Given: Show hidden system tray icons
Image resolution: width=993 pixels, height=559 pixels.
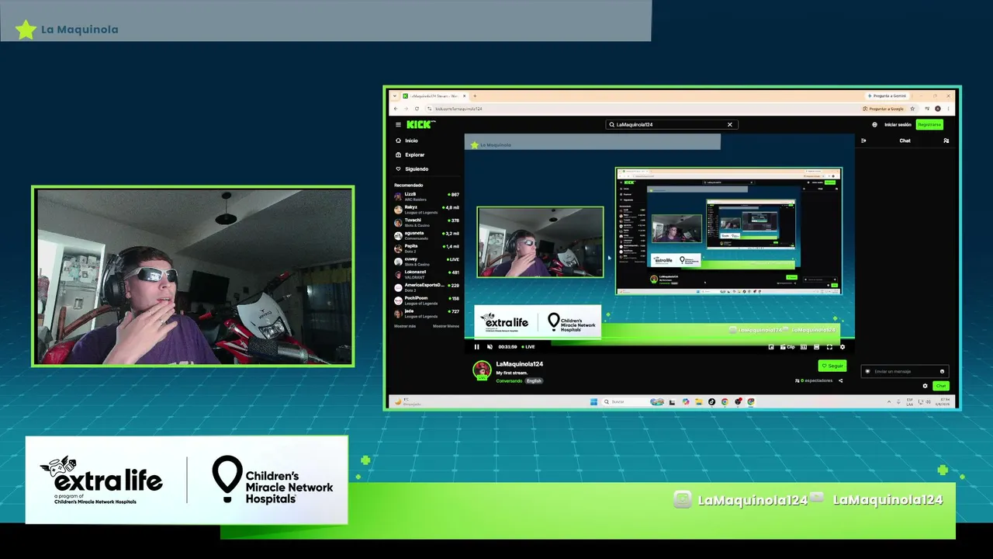Looking at the screenshot, I should point(890,401).
